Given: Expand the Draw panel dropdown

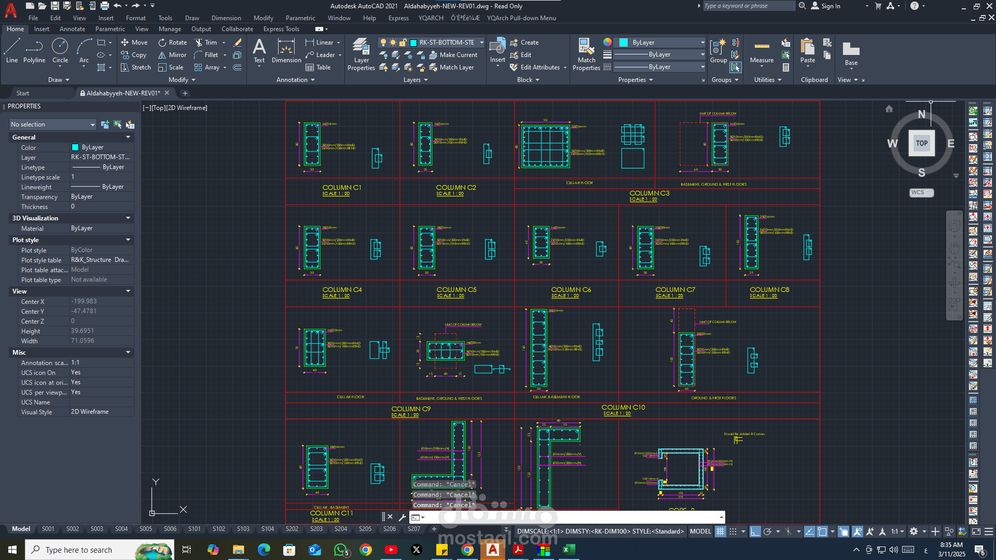Looking at the screenshot, I should tap(59, 80).
